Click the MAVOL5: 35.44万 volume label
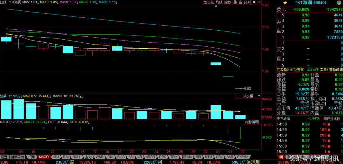The width and height of the screenshot is (343, 164). pos(37,96)
